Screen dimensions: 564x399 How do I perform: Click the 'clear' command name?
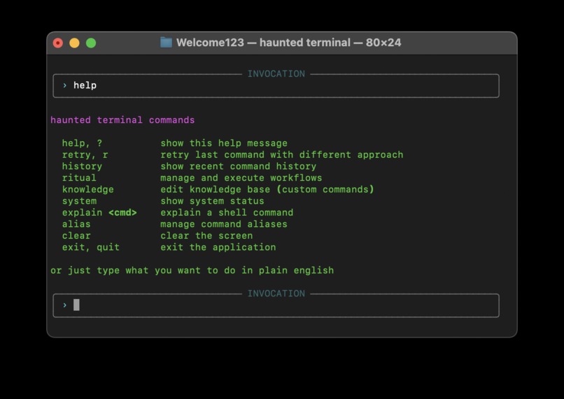pyautogui.click(x=76, y=235)
